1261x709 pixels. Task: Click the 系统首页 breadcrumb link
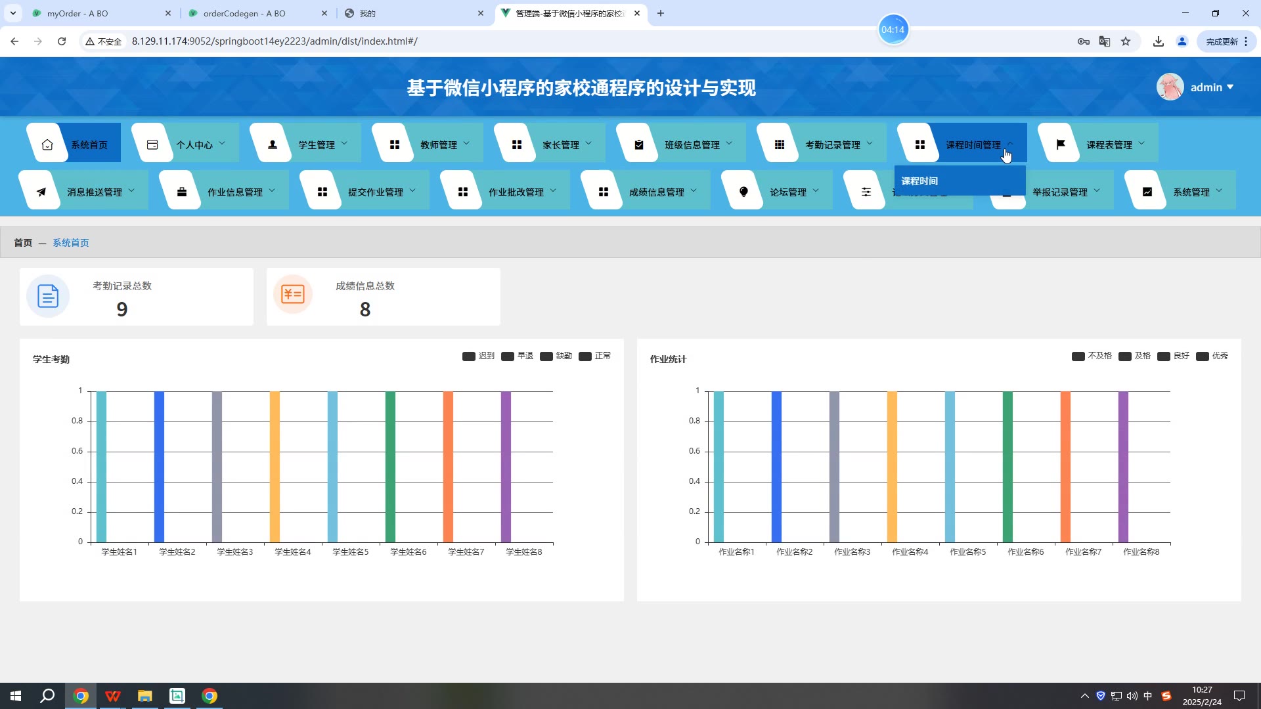tap(70, 243)
